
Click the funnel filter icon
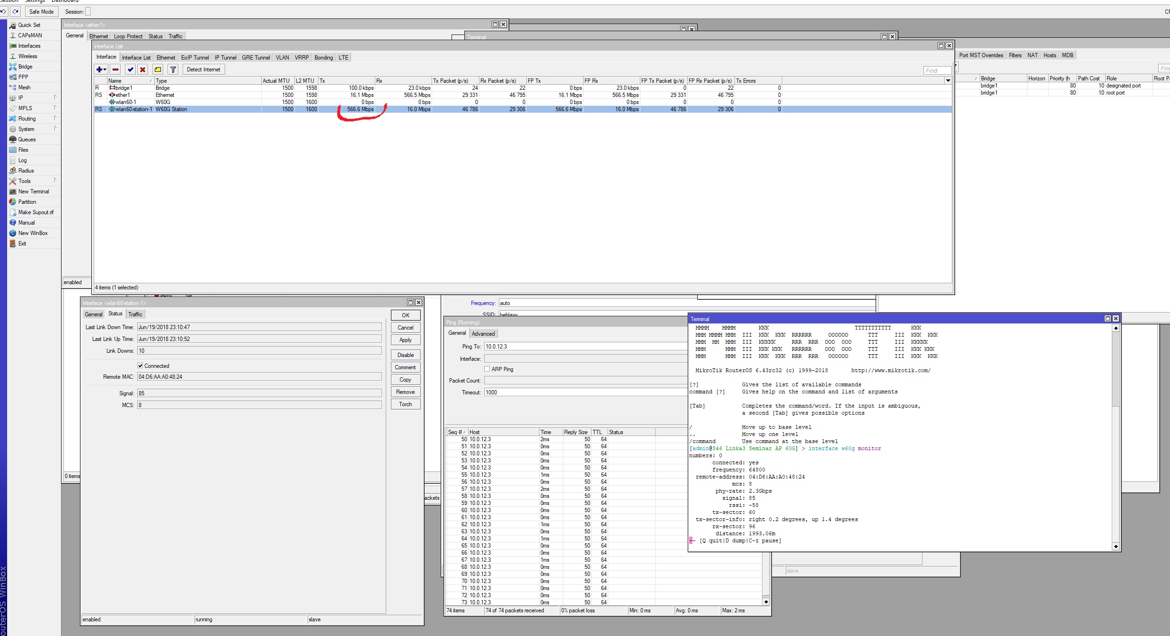(173, 70)
